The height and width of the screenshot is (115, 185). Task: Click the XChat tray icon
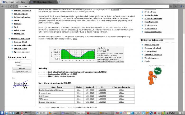tap(147, 113)
